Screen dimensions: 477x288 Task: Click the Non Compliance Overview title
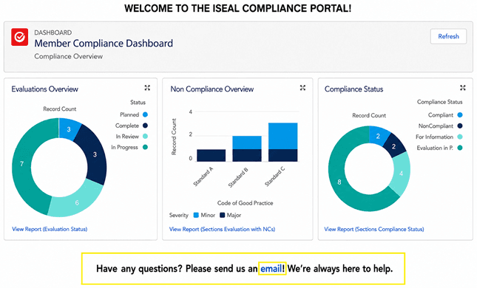click(212, 89)
